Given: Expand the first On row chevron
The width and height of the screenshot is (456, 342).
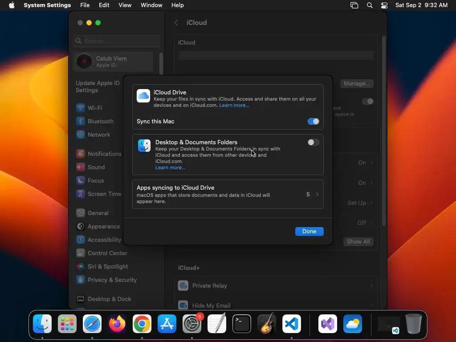Looking at the screenshot, I should pos(372,163).
